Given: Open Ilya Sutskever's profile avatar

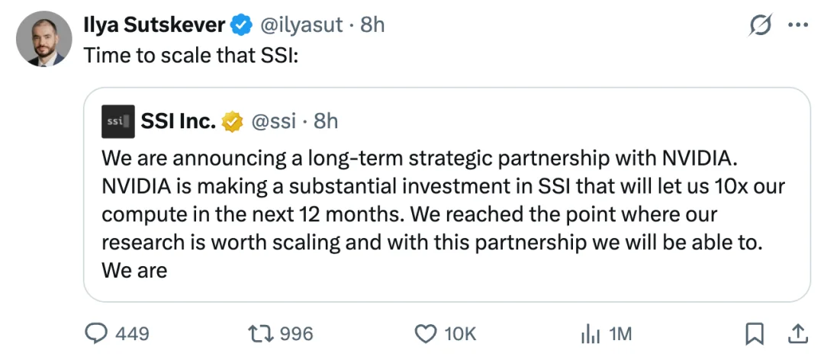Looking at the screenshot, I should pos(43,39).
